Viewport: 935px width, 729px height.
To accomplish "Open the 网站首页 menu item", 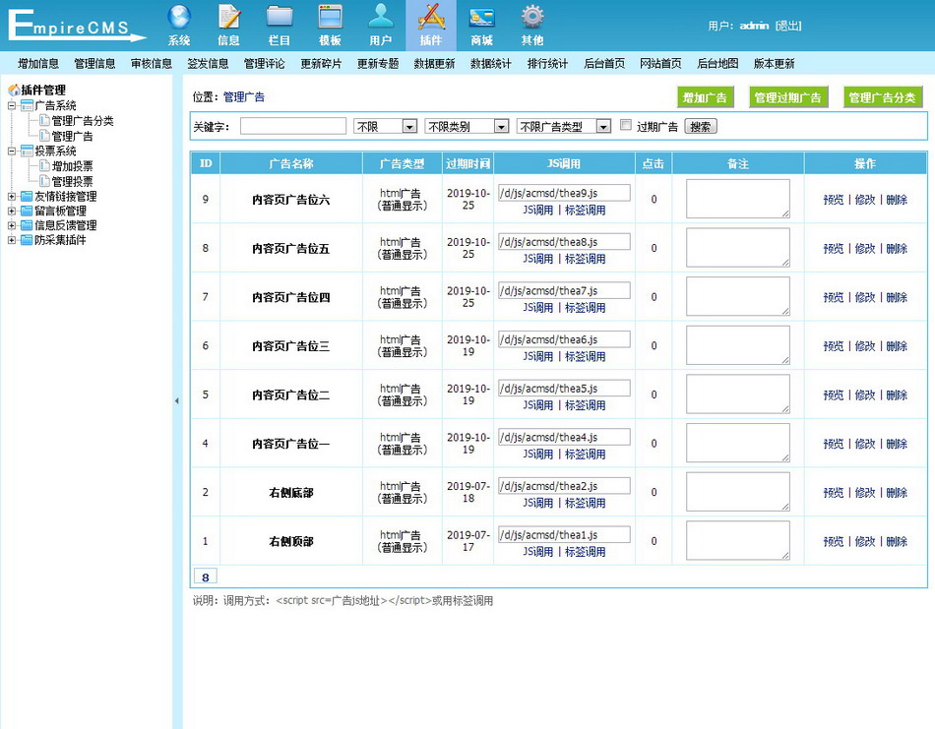I will 660,64.
